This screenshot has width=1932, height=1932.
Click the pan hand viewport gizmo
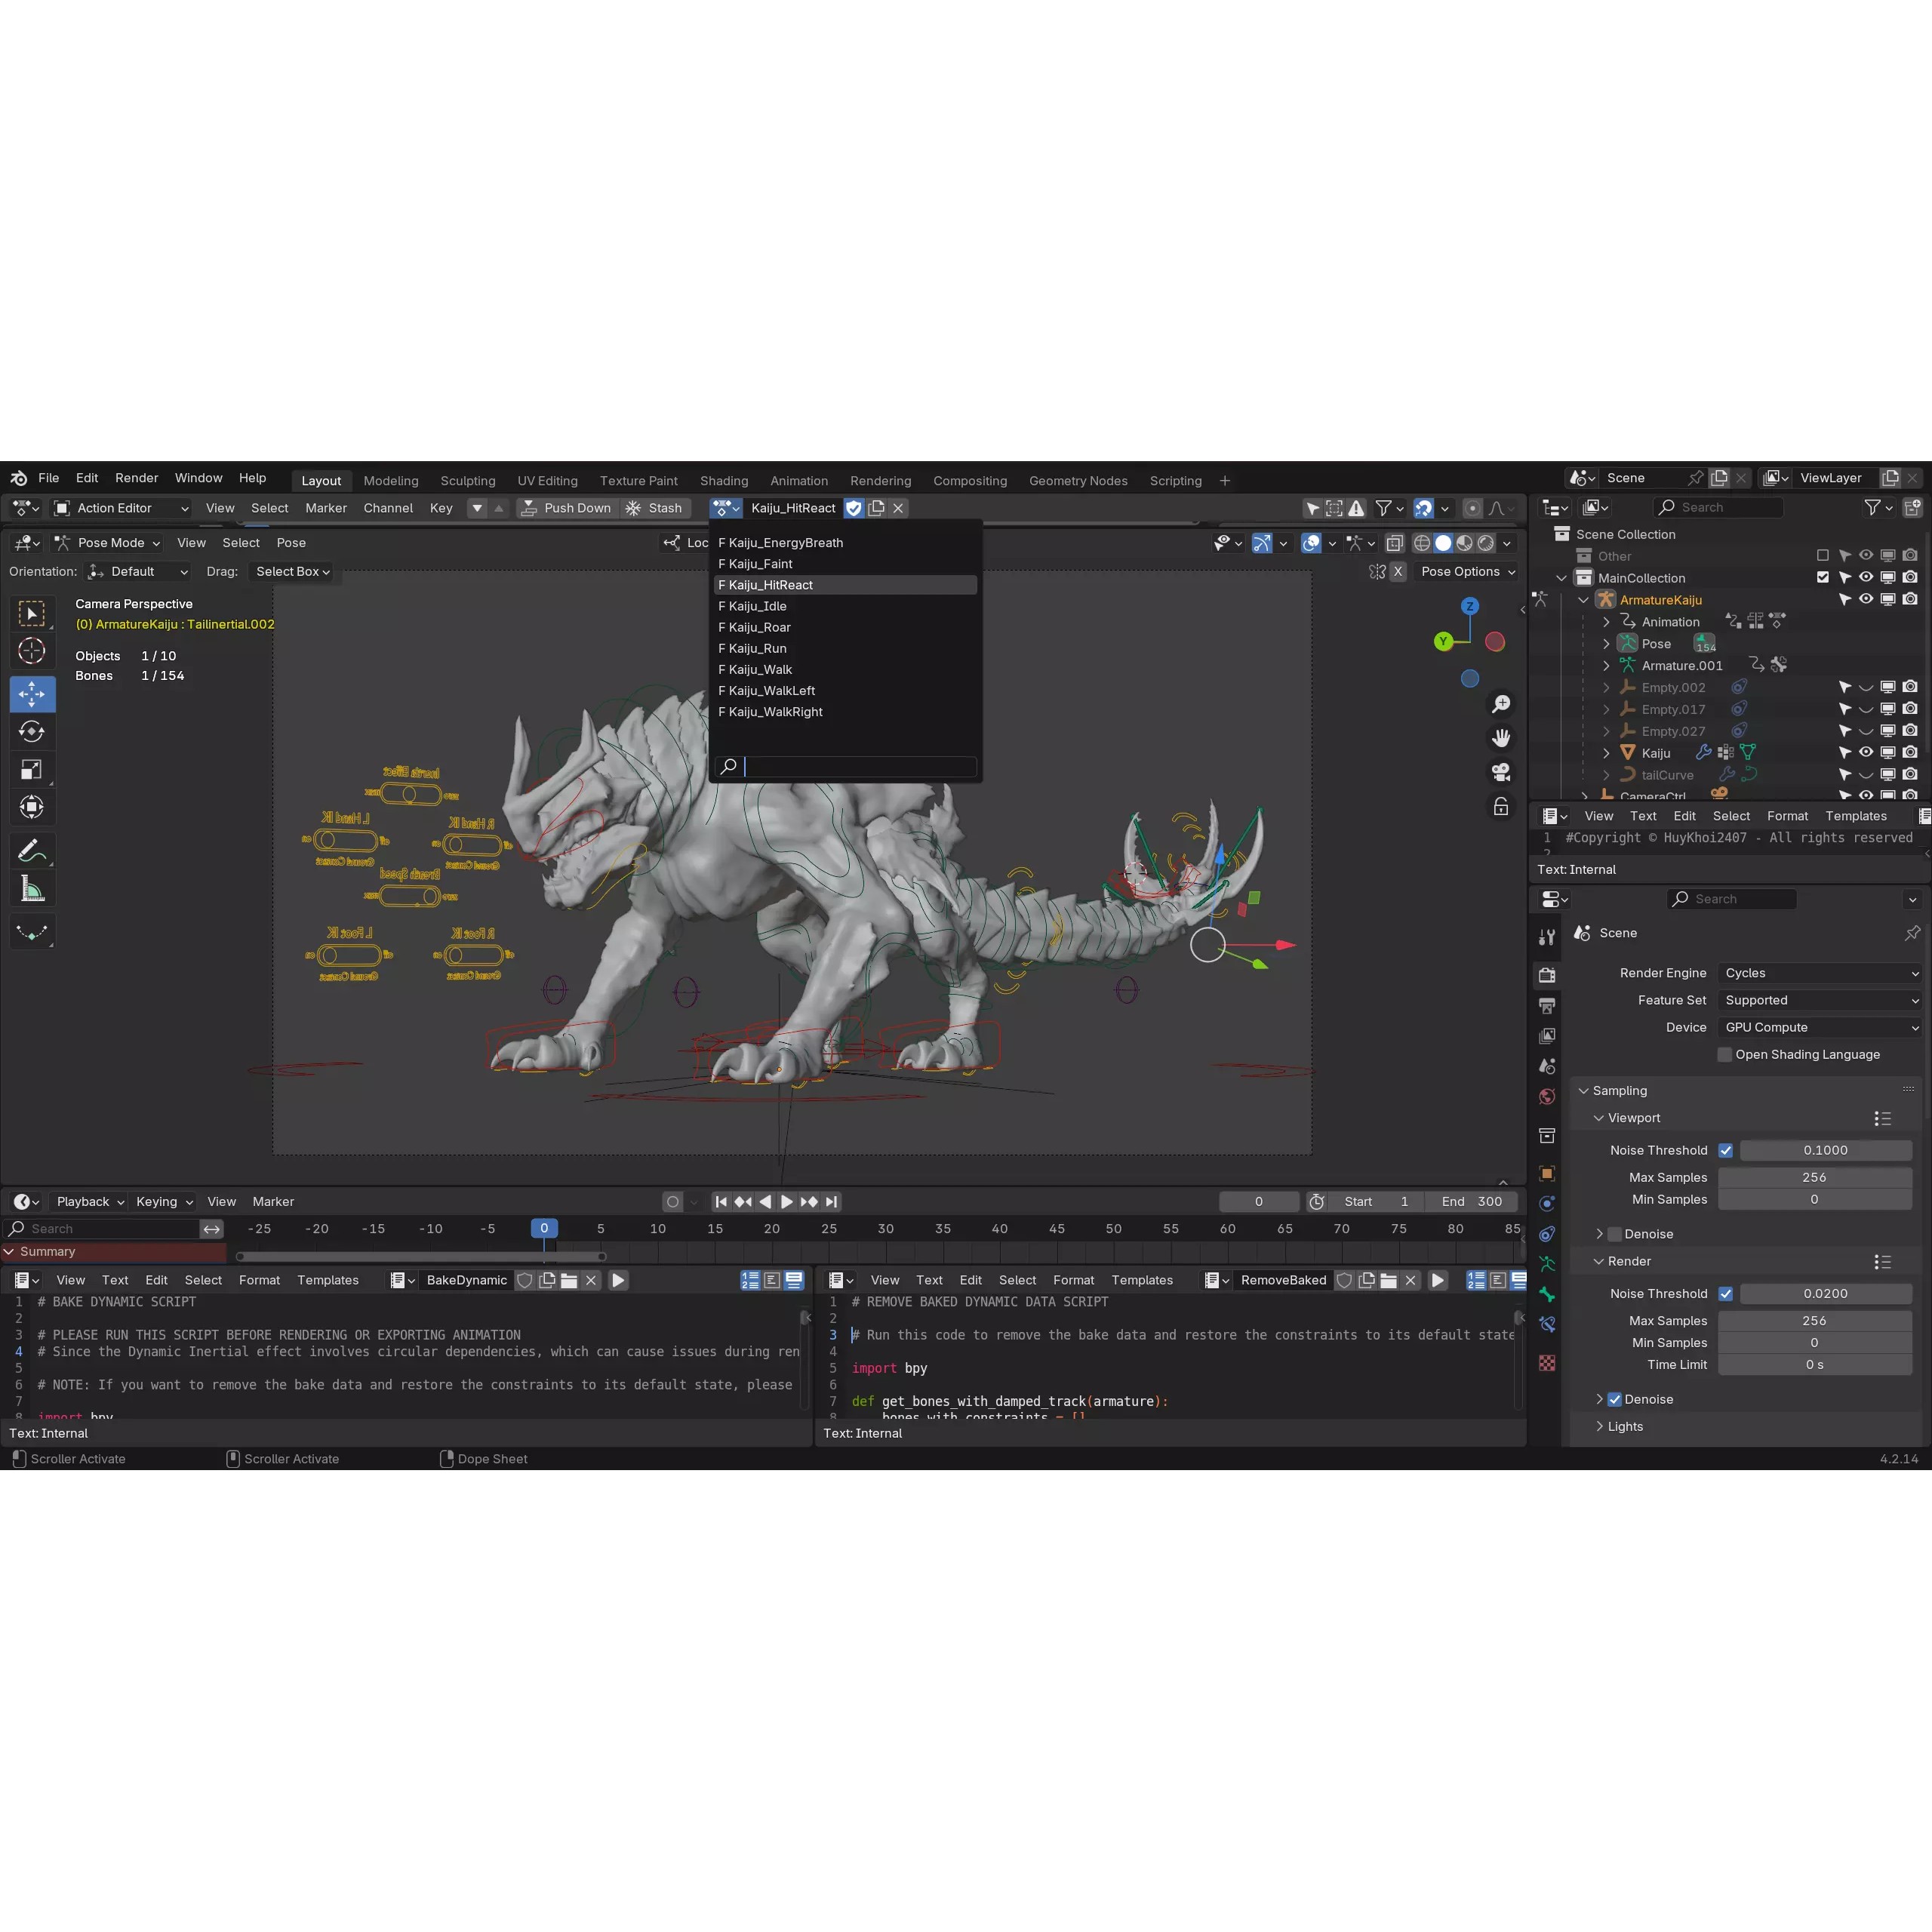1501,738
